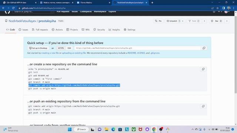
Task: Bookmark this page with star icon
Action: [217, 8]
